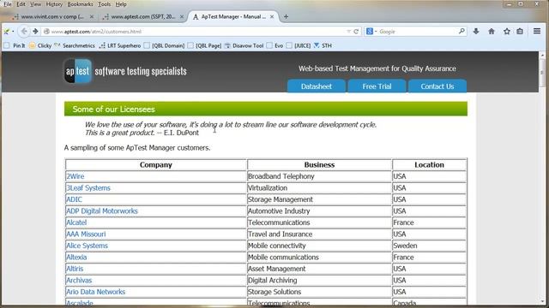Bookmark this page with the star icon
Screen dimensions: 549x308
pyautogui.click(x=507, y=32)
